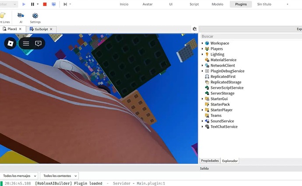Select the StarterGui folder icon
The image size is (302, 186).
(x=207, y=99)
